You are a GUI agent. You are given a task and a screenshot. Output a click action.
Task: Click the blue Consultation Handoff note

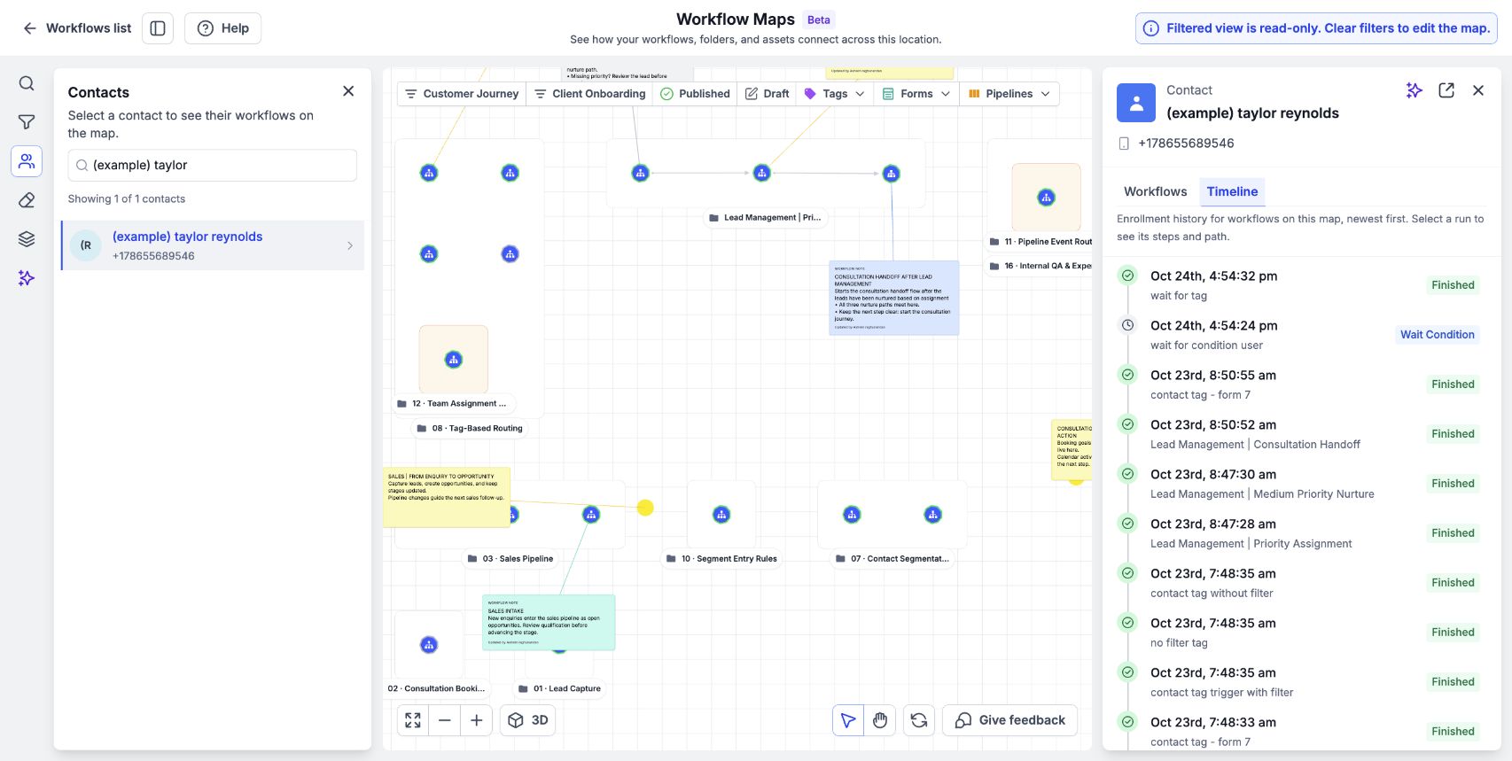pos(894,298)
